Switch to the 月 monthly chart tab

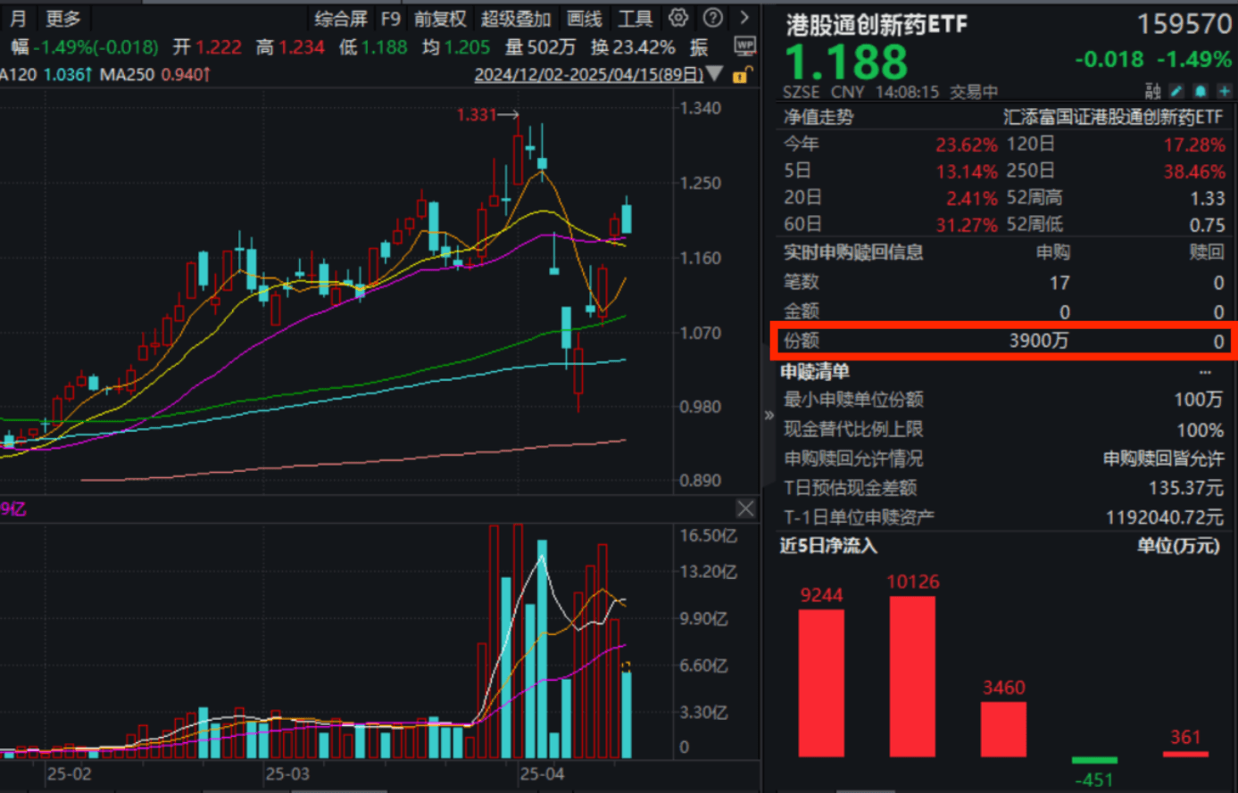(x=16, y=17)
